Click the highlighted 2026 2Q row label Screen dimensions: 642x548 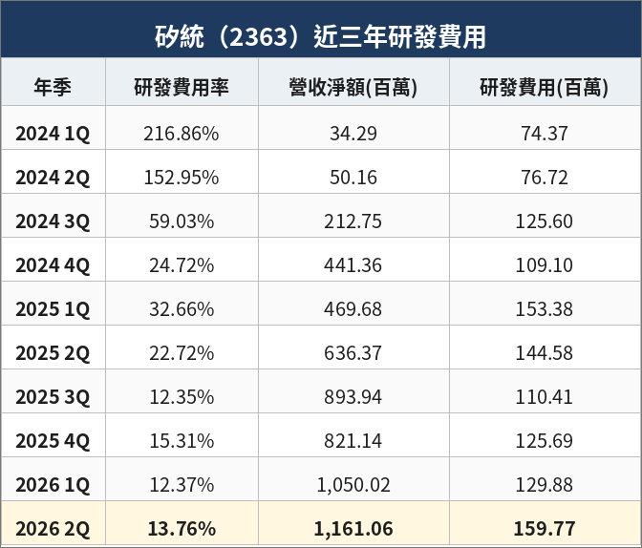pos(53,528)
